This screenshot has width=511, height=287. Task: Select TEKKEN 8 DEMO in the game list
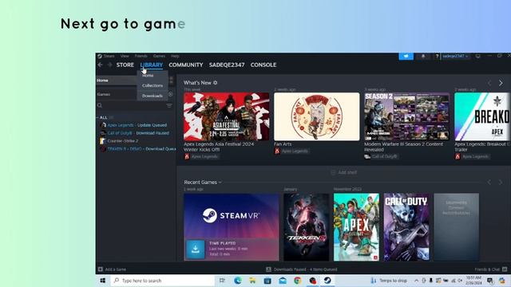point(138,149)
